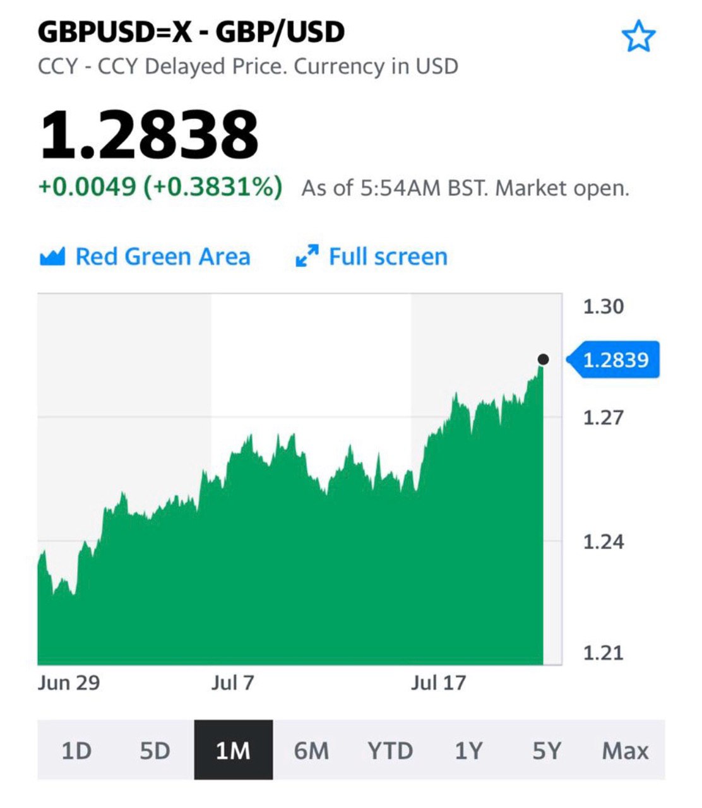
Task: Click the Red Green Area chart icon
Action: [52, 256]
